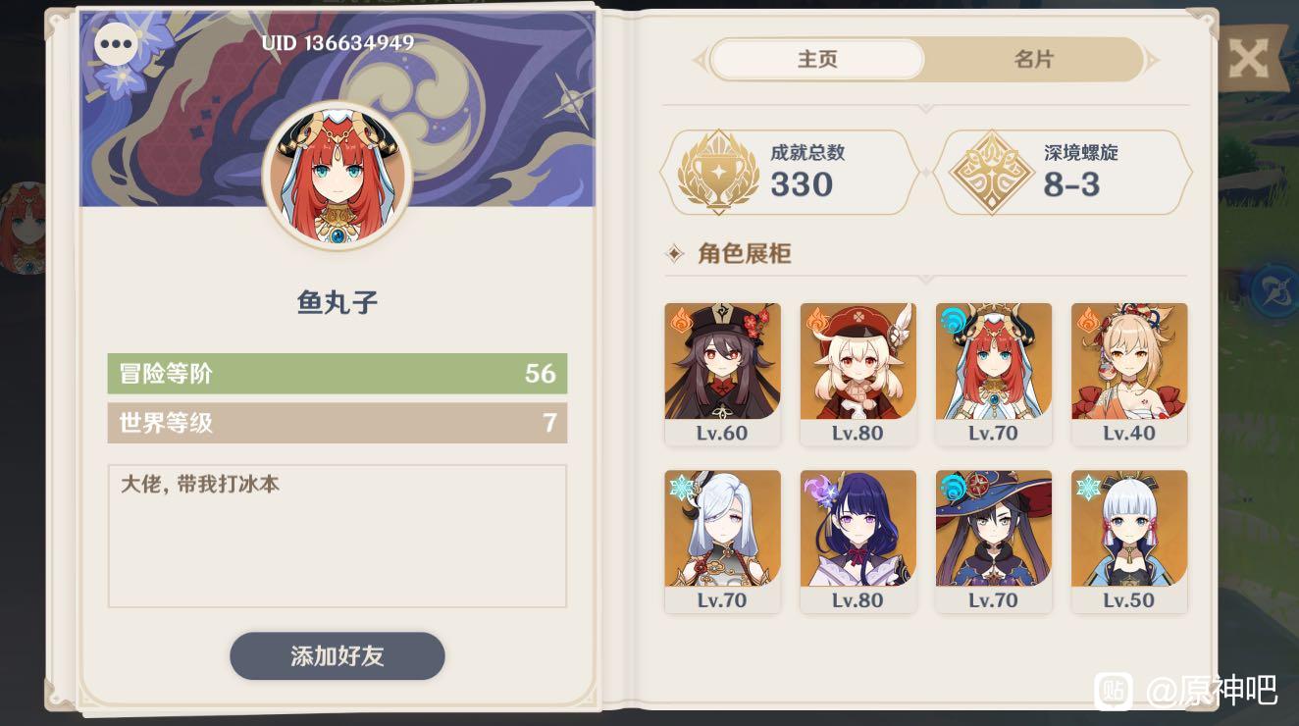Click the 世界等级 7 bar
The image size is (1299, 726).
pos(338,423)
